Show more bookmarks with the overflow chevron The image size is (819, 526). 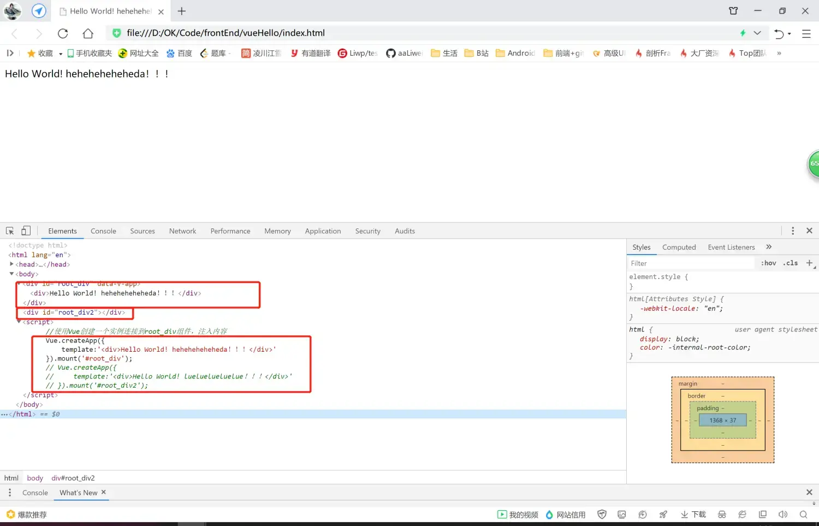[779, 53]
